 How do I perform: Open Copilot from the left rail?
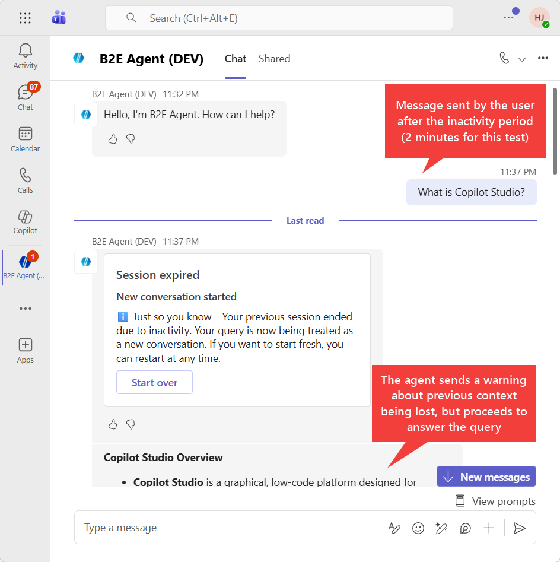(x=25, y=222)
